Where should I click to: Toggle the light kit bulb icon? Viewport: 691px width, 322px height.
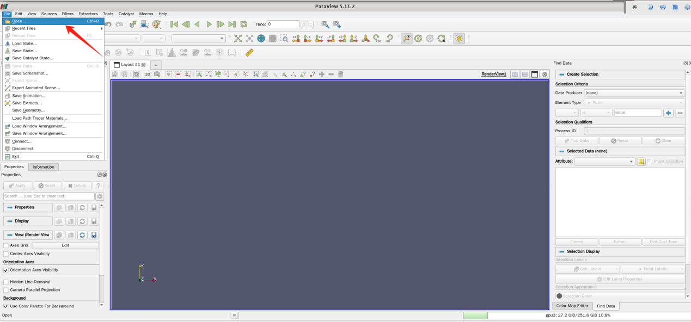coord(460,39)
